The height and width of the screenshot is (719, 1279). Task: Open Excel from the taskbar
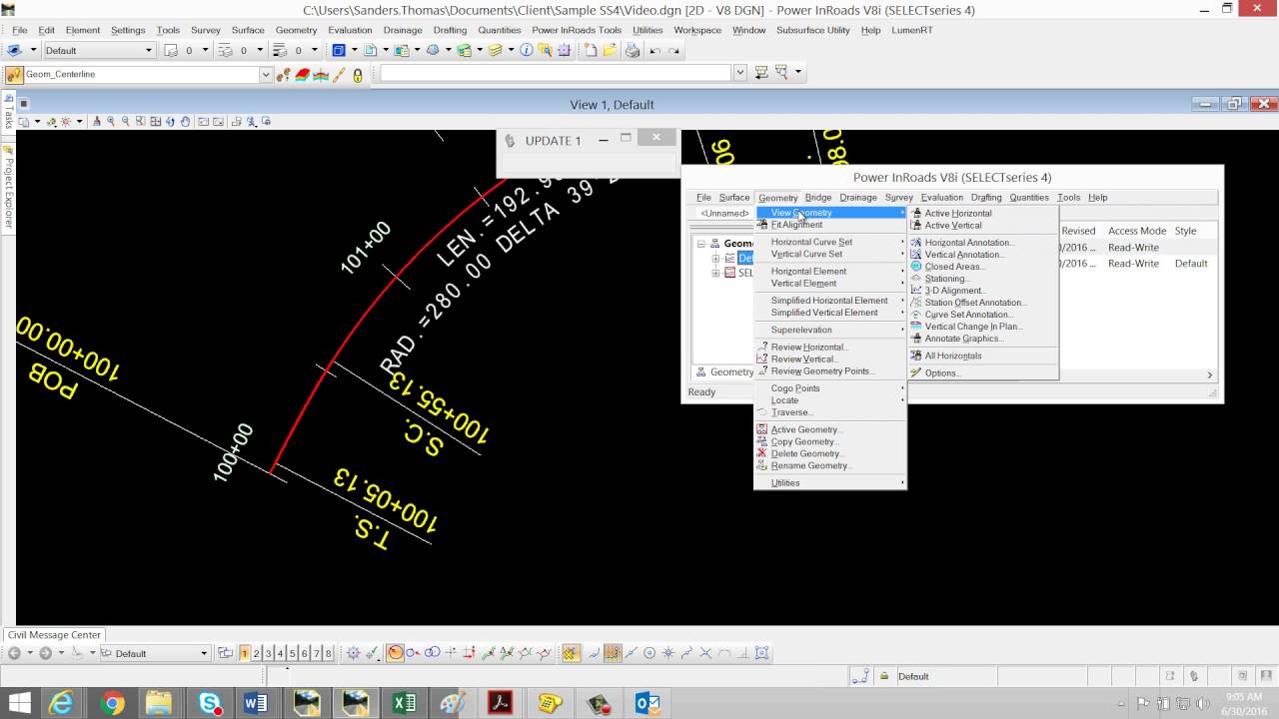point(404,703)
